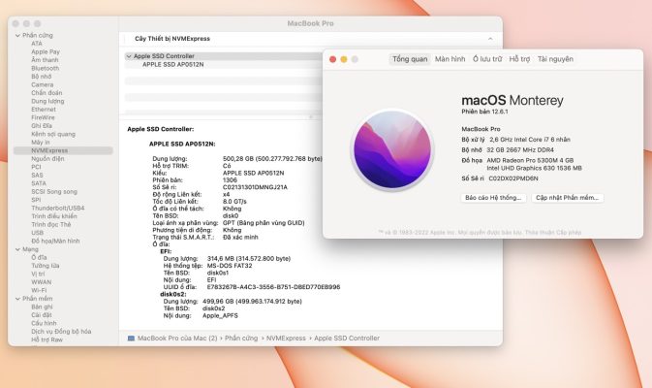Select SCSI Song song in the sidebar
Screen dimensions: 652x388
(x=54, y=192)
